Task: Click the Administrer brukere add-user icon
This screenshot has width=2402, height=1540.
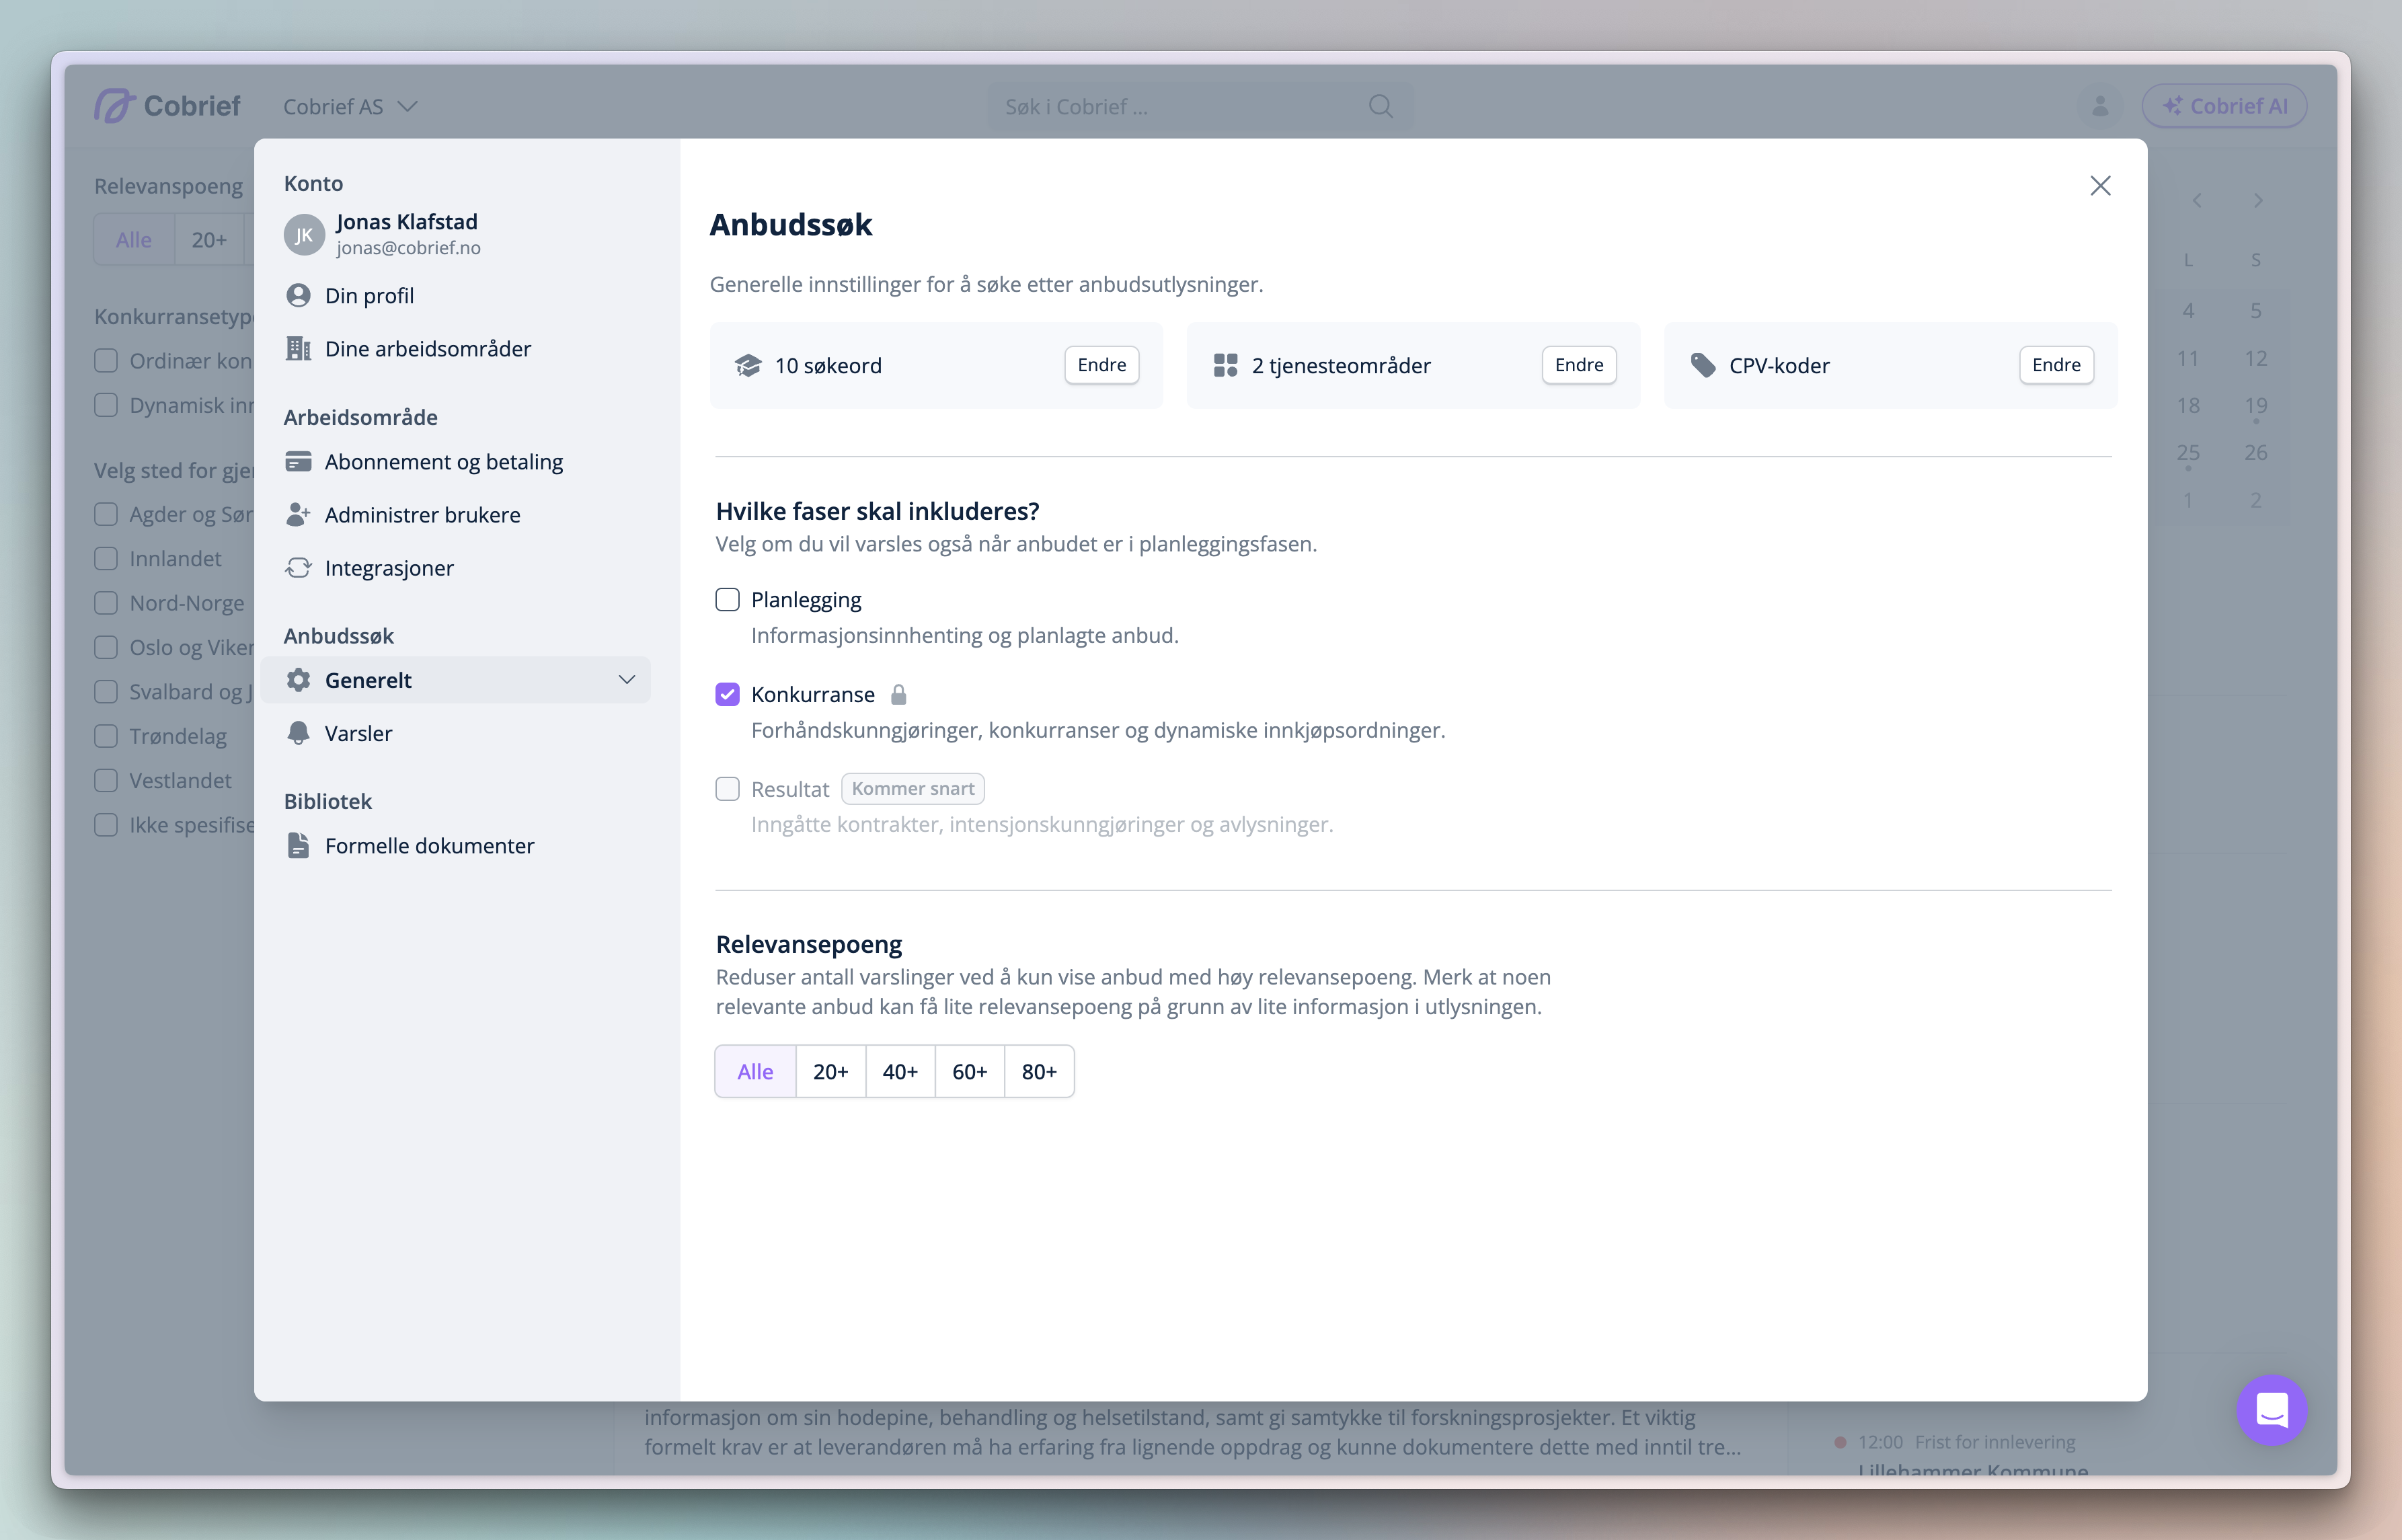Action: click(x=298, y=514)
